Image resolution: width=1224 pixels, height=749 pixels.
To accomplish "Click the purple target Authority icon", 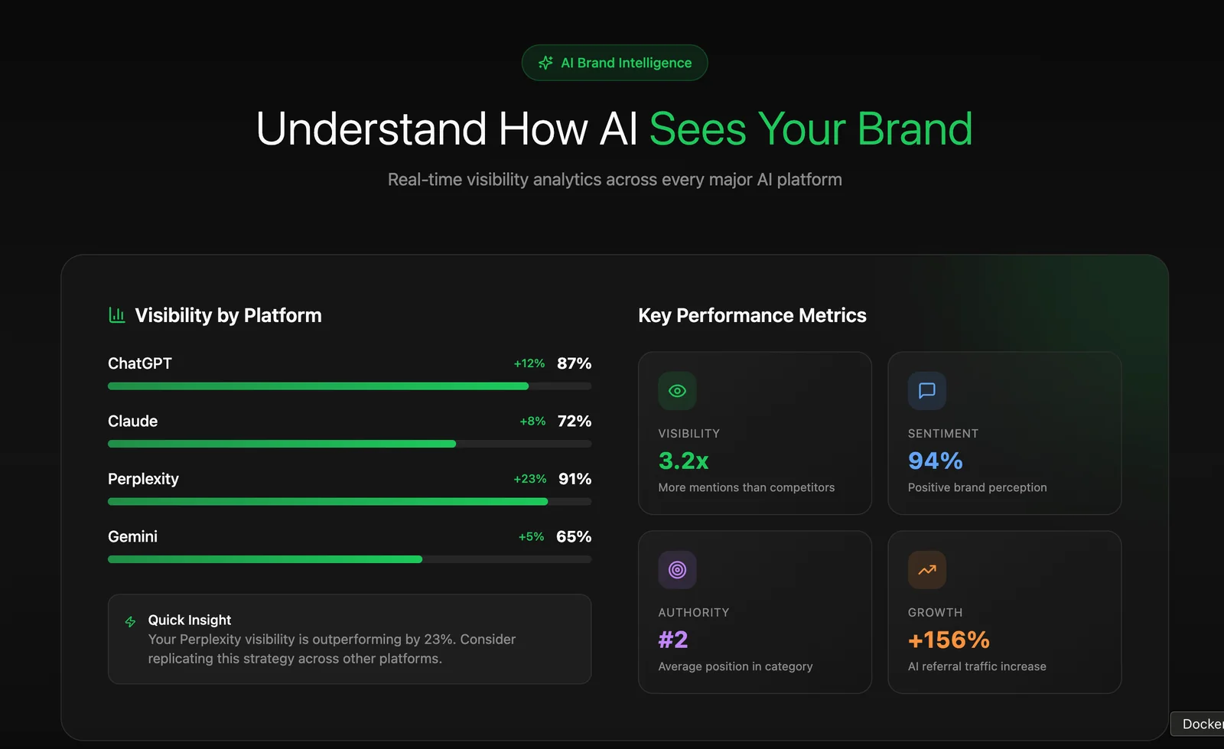I will 677,570.
